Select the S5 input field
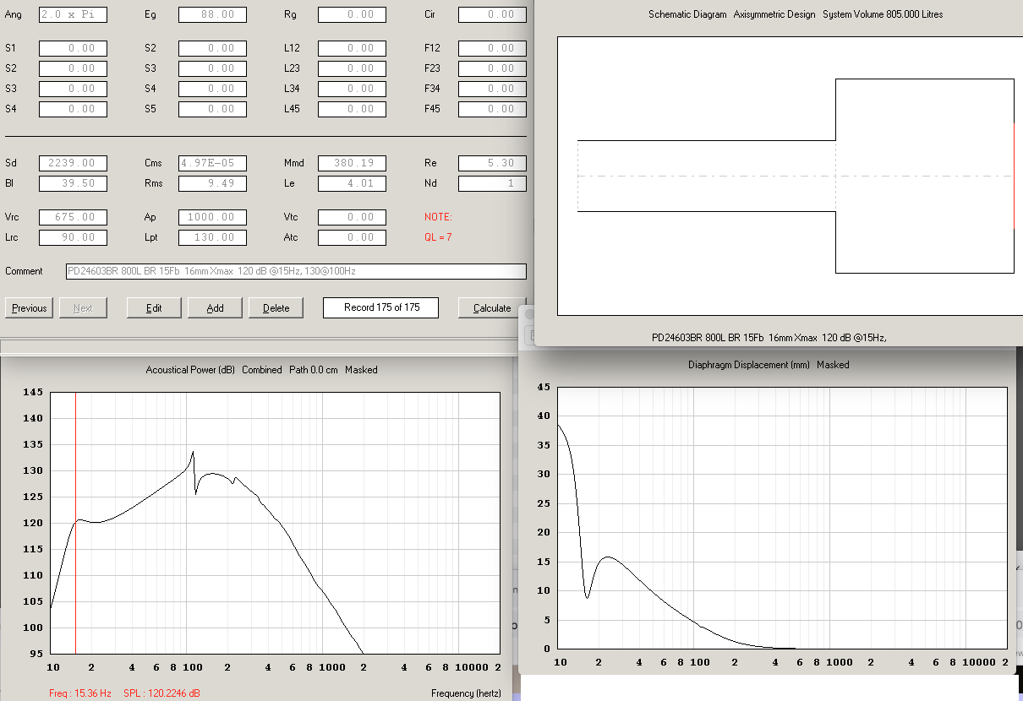The height and width of the screenshot is (701, 1023). click(x=212, y=109)
